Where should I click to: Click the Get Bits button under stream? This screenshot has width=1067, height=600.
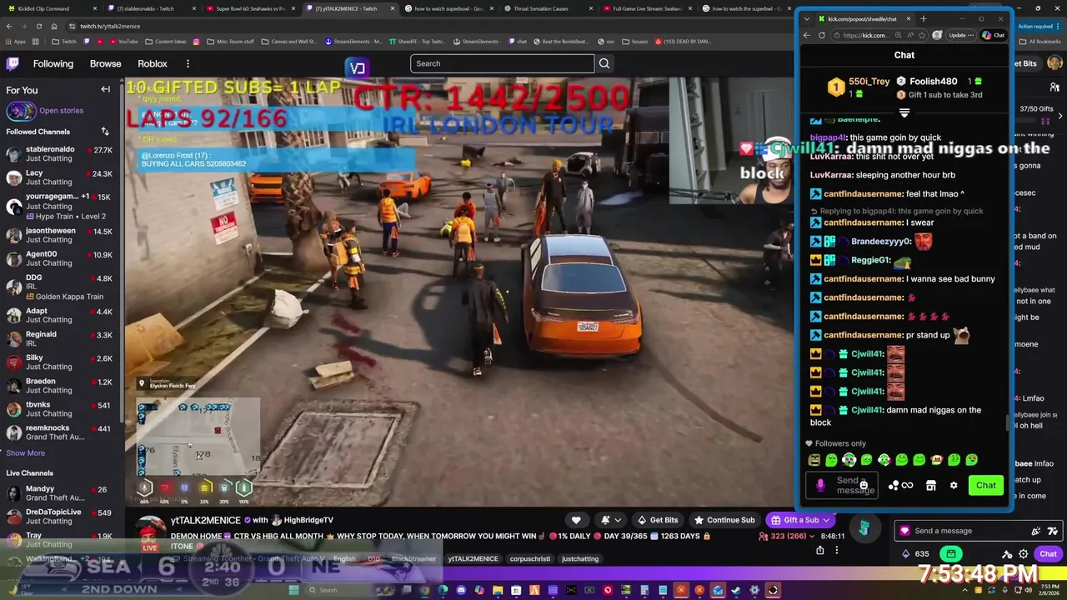pos(658,520)
